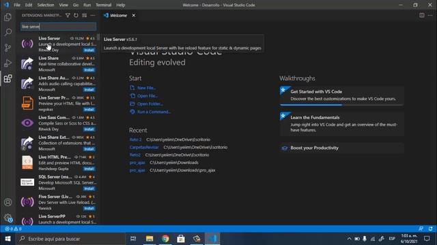Screen dimensions: 437x245
Task: Click the Windows Start button
Action: point(8,239)
